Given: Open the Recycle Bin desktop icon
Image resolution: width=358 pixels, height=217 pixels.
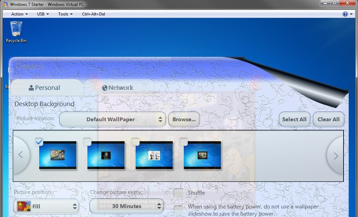Looking at the screenshot, I should [x=16, y=32].
